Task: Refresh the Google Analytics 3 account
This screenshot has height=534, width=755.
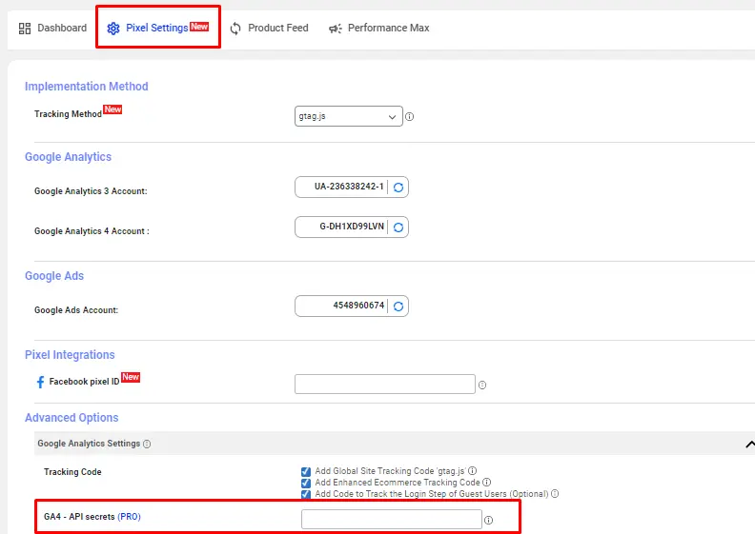Action: coord(398,188)
